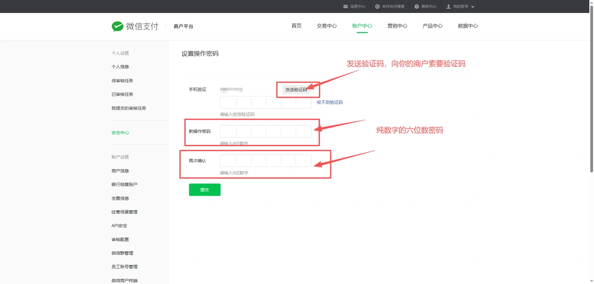The width and height of the screenshot is (594, 284).
Task: Open the message center envelope icon
Action: (x=345, y=6)
